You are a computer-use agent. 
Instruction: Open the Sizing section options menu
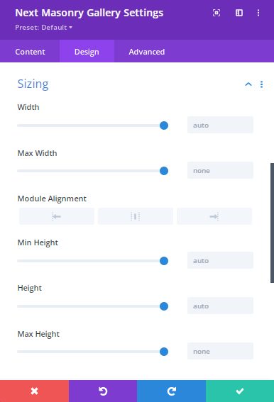pyautogui.click(x=261, y=84)
